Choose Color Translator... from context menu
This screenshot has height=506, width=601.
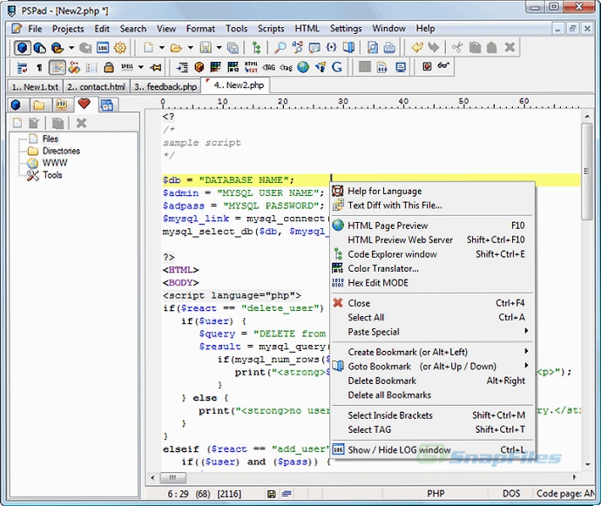[x=432, y=269]
